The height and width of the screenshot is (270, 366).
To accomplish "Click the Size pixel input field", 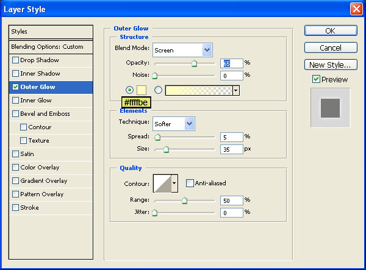I will click(x=232, y=149).
